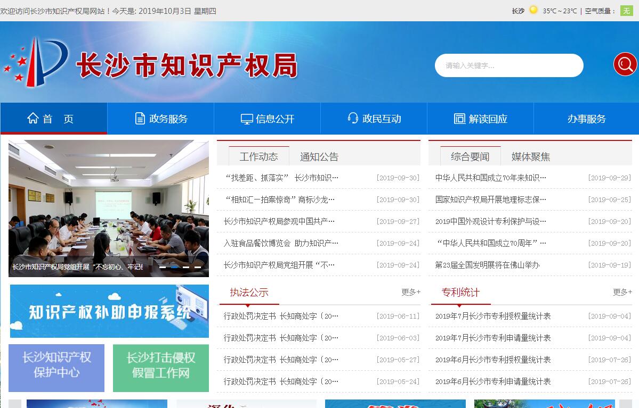Switch to the 综合要闻 tab
639x408 pixels.
point(470,156)
